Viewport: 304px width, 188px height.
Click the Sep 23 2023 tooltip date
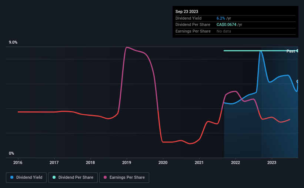tap(187, 11)
